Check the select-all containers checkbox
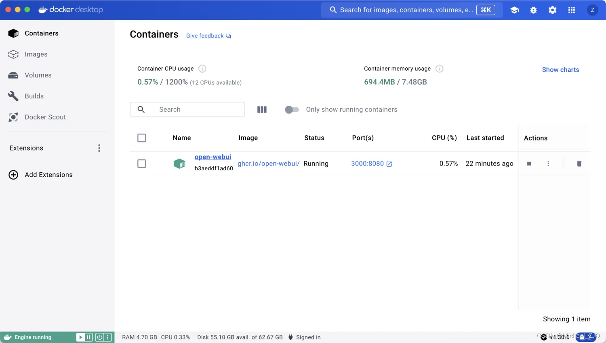Image resolution: width=606 pixels, height=343 pixels. pyautogui.click(x=142, y=138)
